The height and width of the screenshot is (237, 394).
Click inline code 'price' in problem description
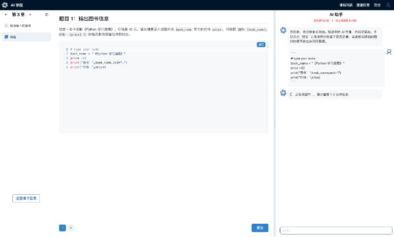pyautogui.click(x=217, y=30)
